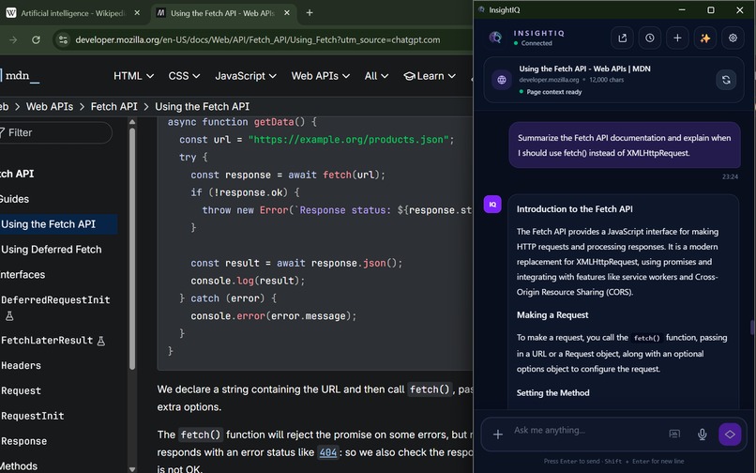Viewport: 756px width, 473px height.
Task: Open the InsightIQ pop-out window icon
Action: [x=622, y=38]
